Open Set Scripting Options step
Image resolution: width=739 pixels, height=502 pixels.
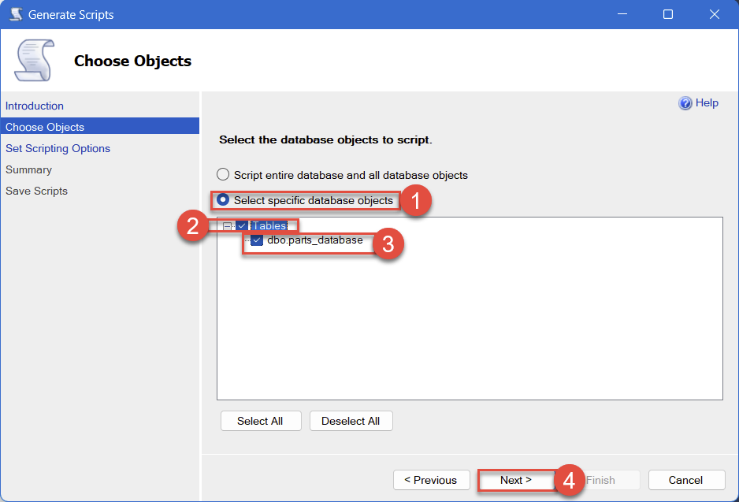(x=58, y=148)
